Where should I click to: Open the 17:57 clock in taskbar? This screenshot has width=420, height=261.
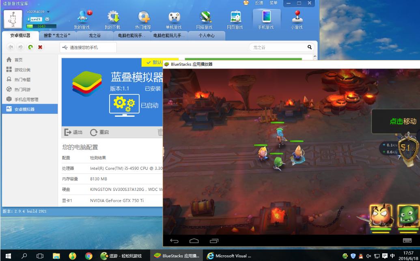(408, 256)
